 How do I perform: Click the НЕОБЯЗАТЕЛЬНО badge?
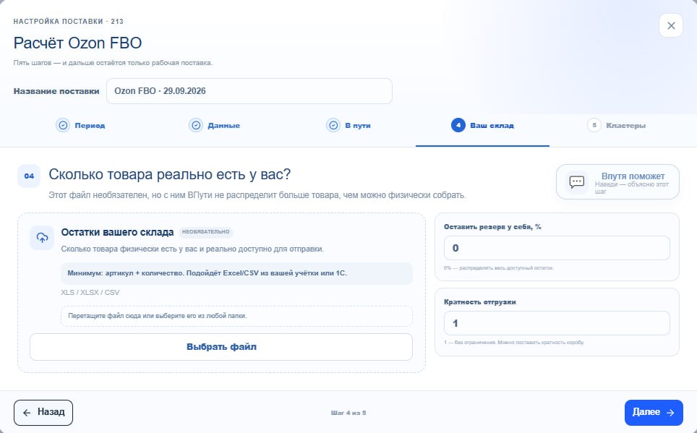pyautogui.click(x=206, y=232)
